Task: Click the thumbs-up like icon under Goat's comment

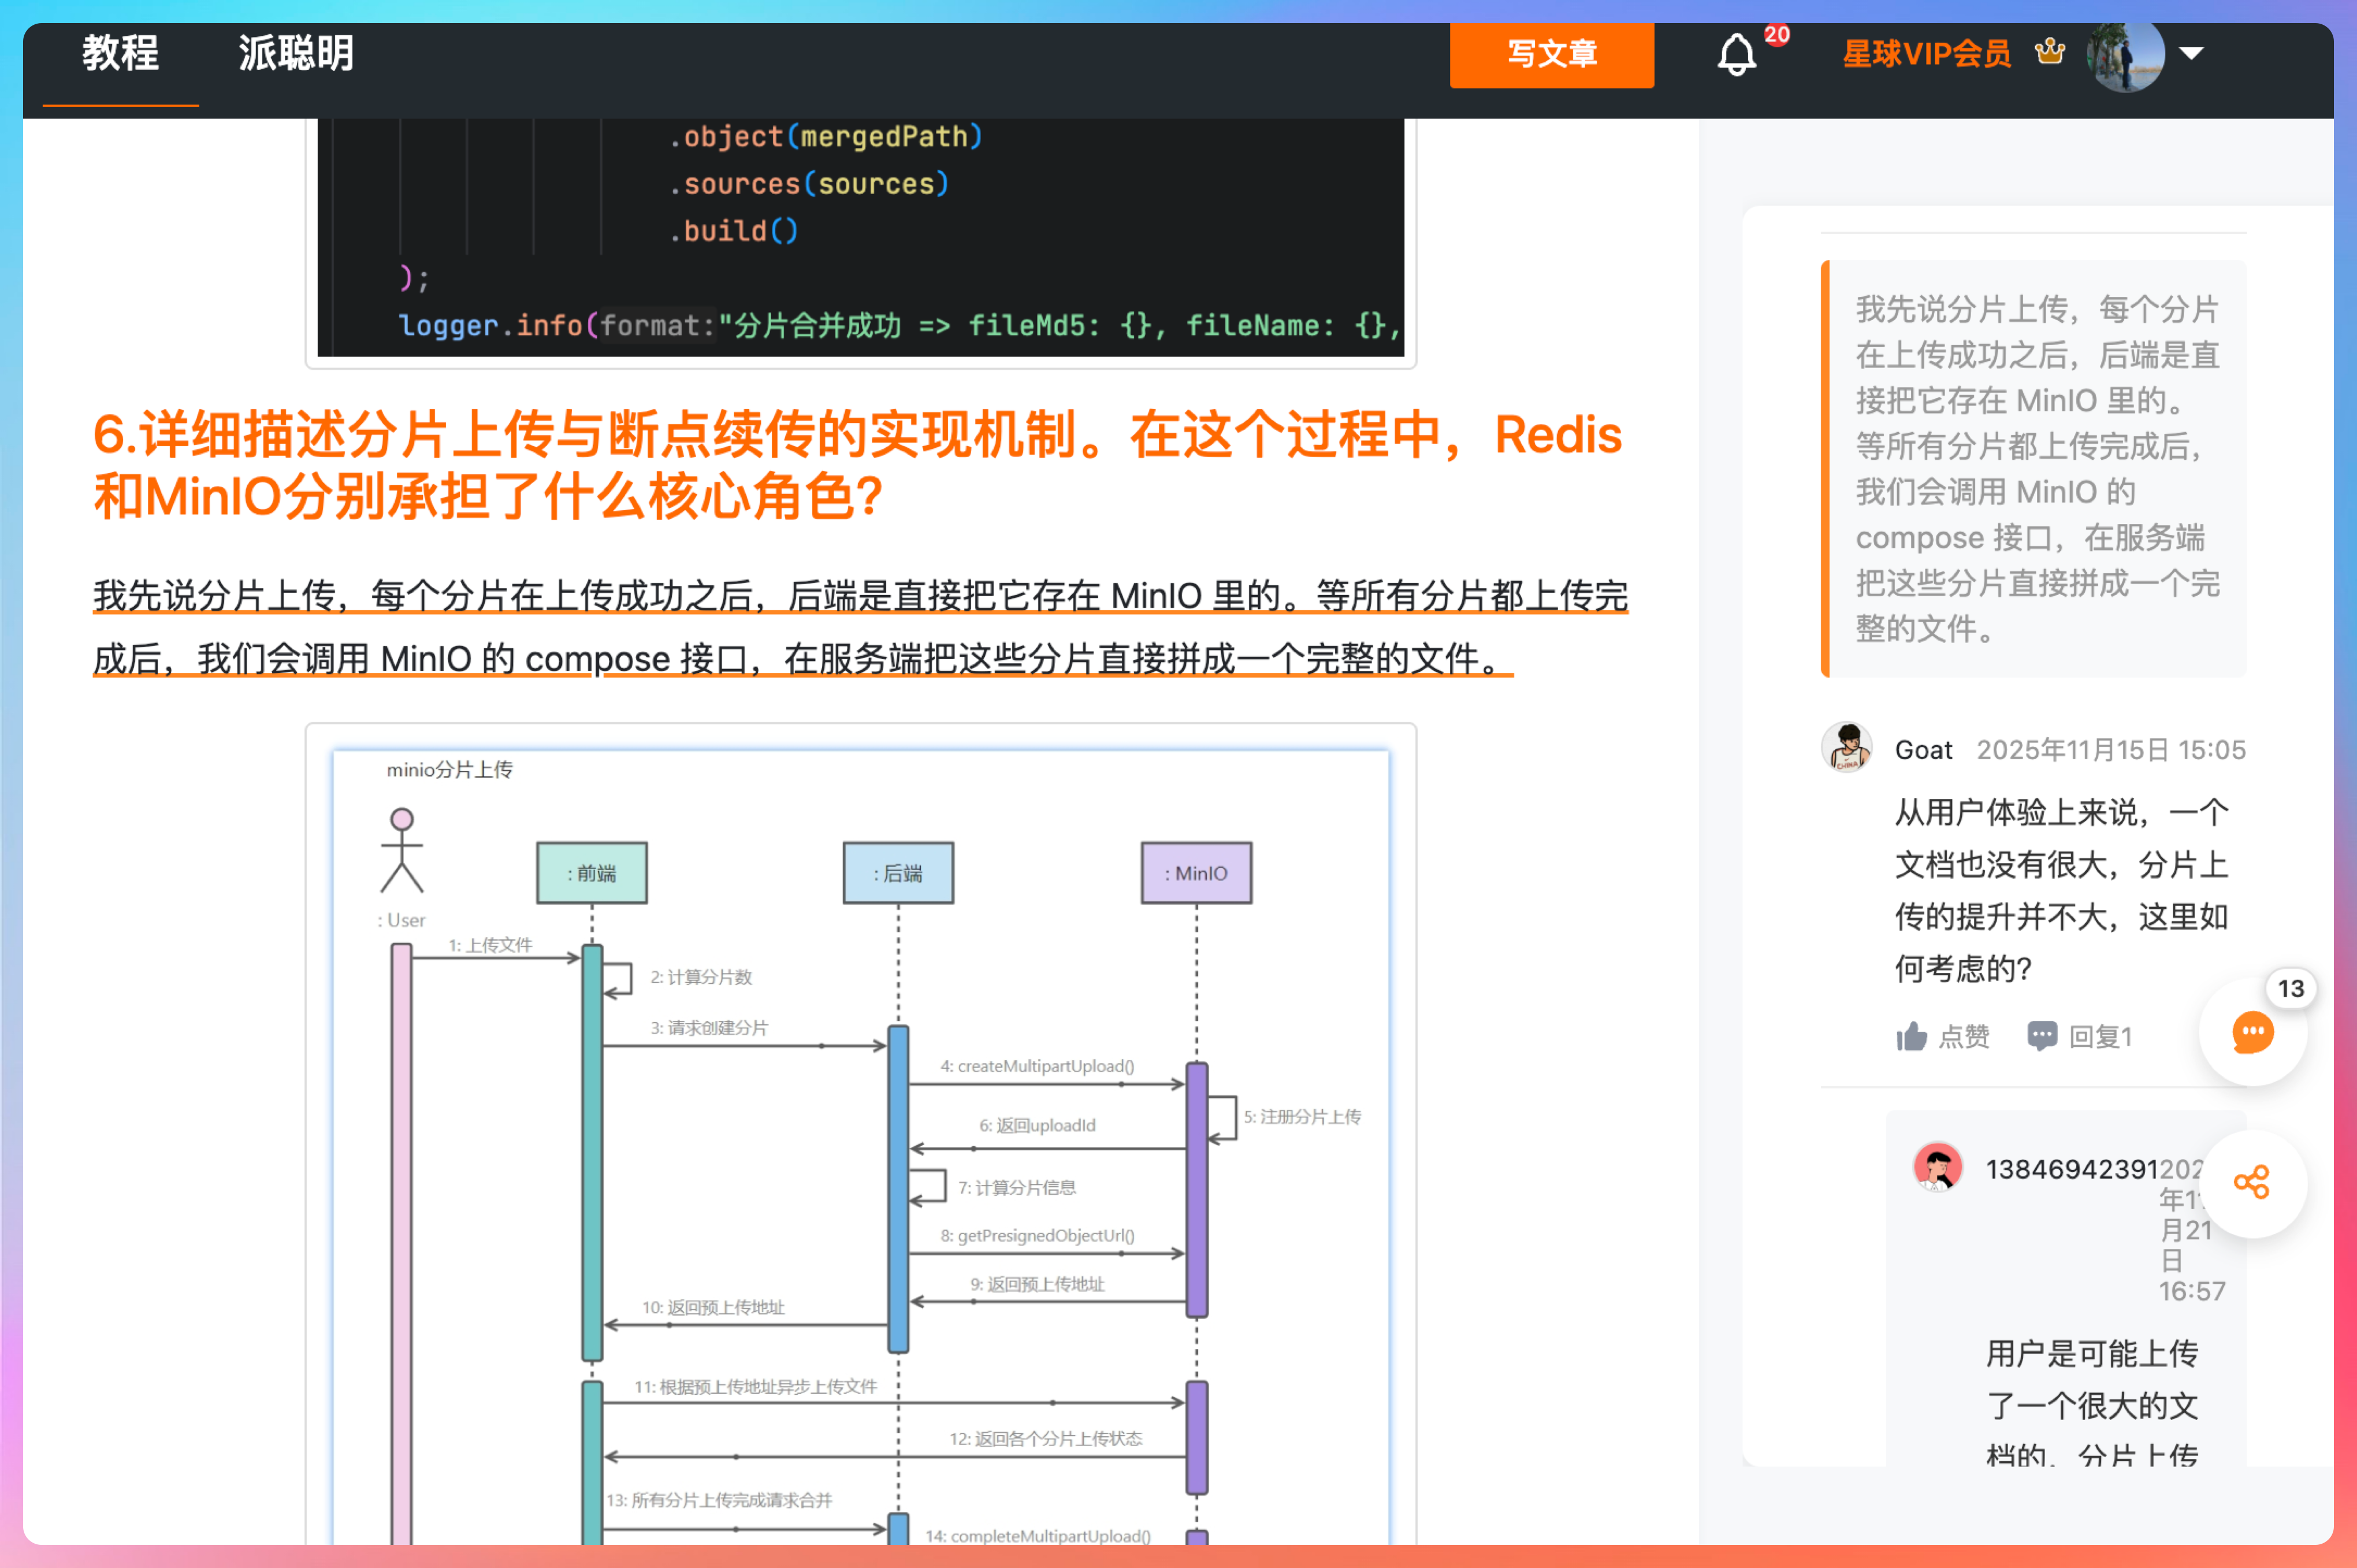Action: 1911,1036
